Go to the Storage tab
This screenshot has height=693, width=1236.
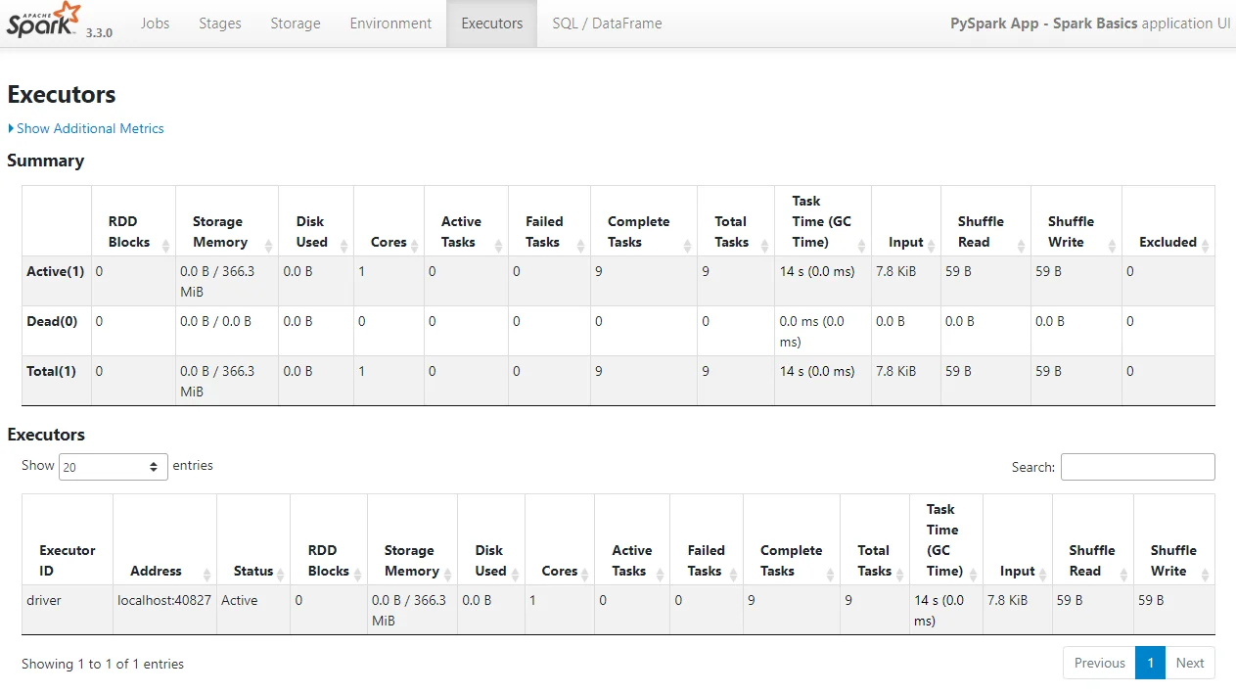[296, 23]
